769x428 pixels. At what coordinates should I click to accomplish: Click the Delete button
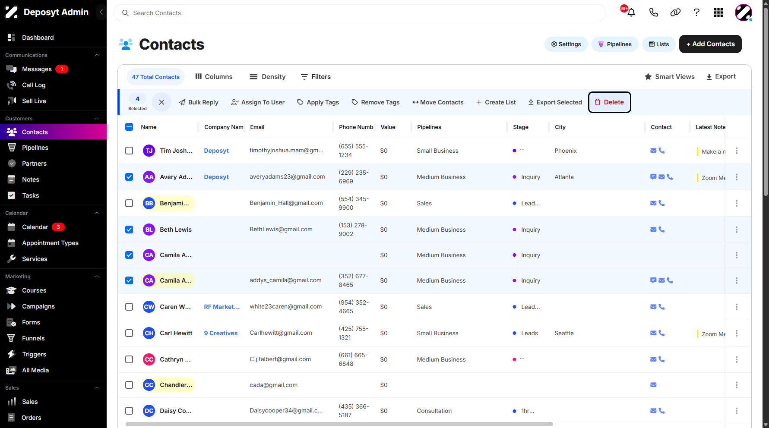(609, 102)
